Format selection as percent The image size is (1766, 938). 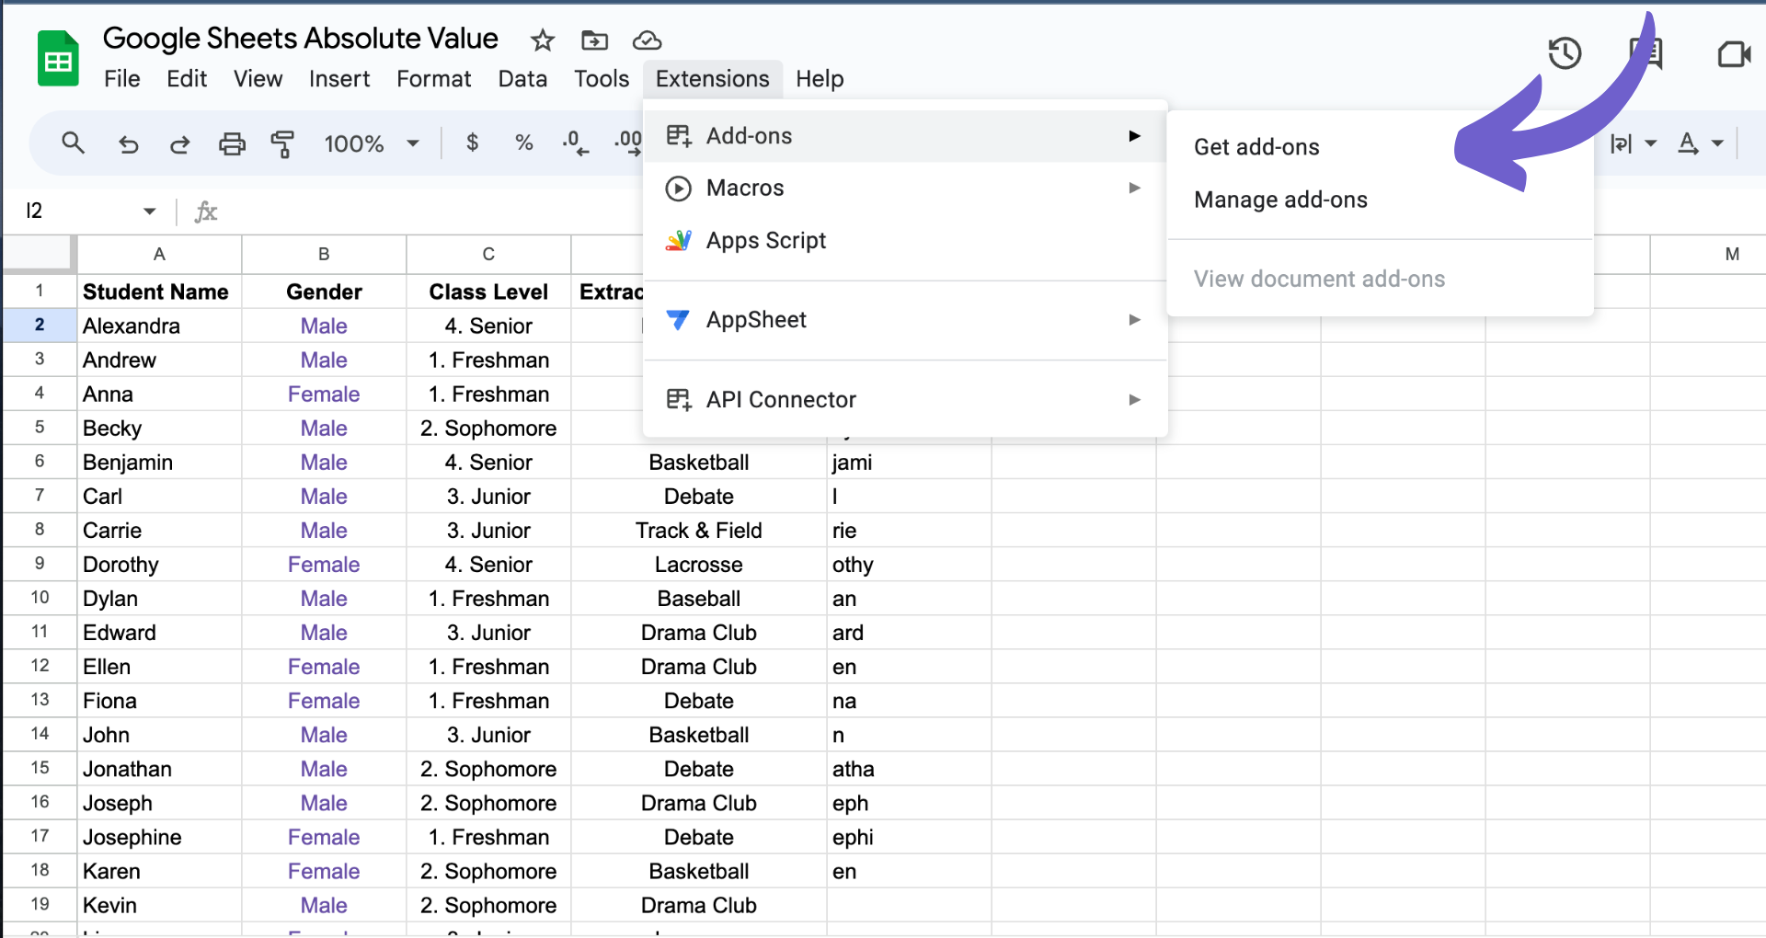click(524, 143)
